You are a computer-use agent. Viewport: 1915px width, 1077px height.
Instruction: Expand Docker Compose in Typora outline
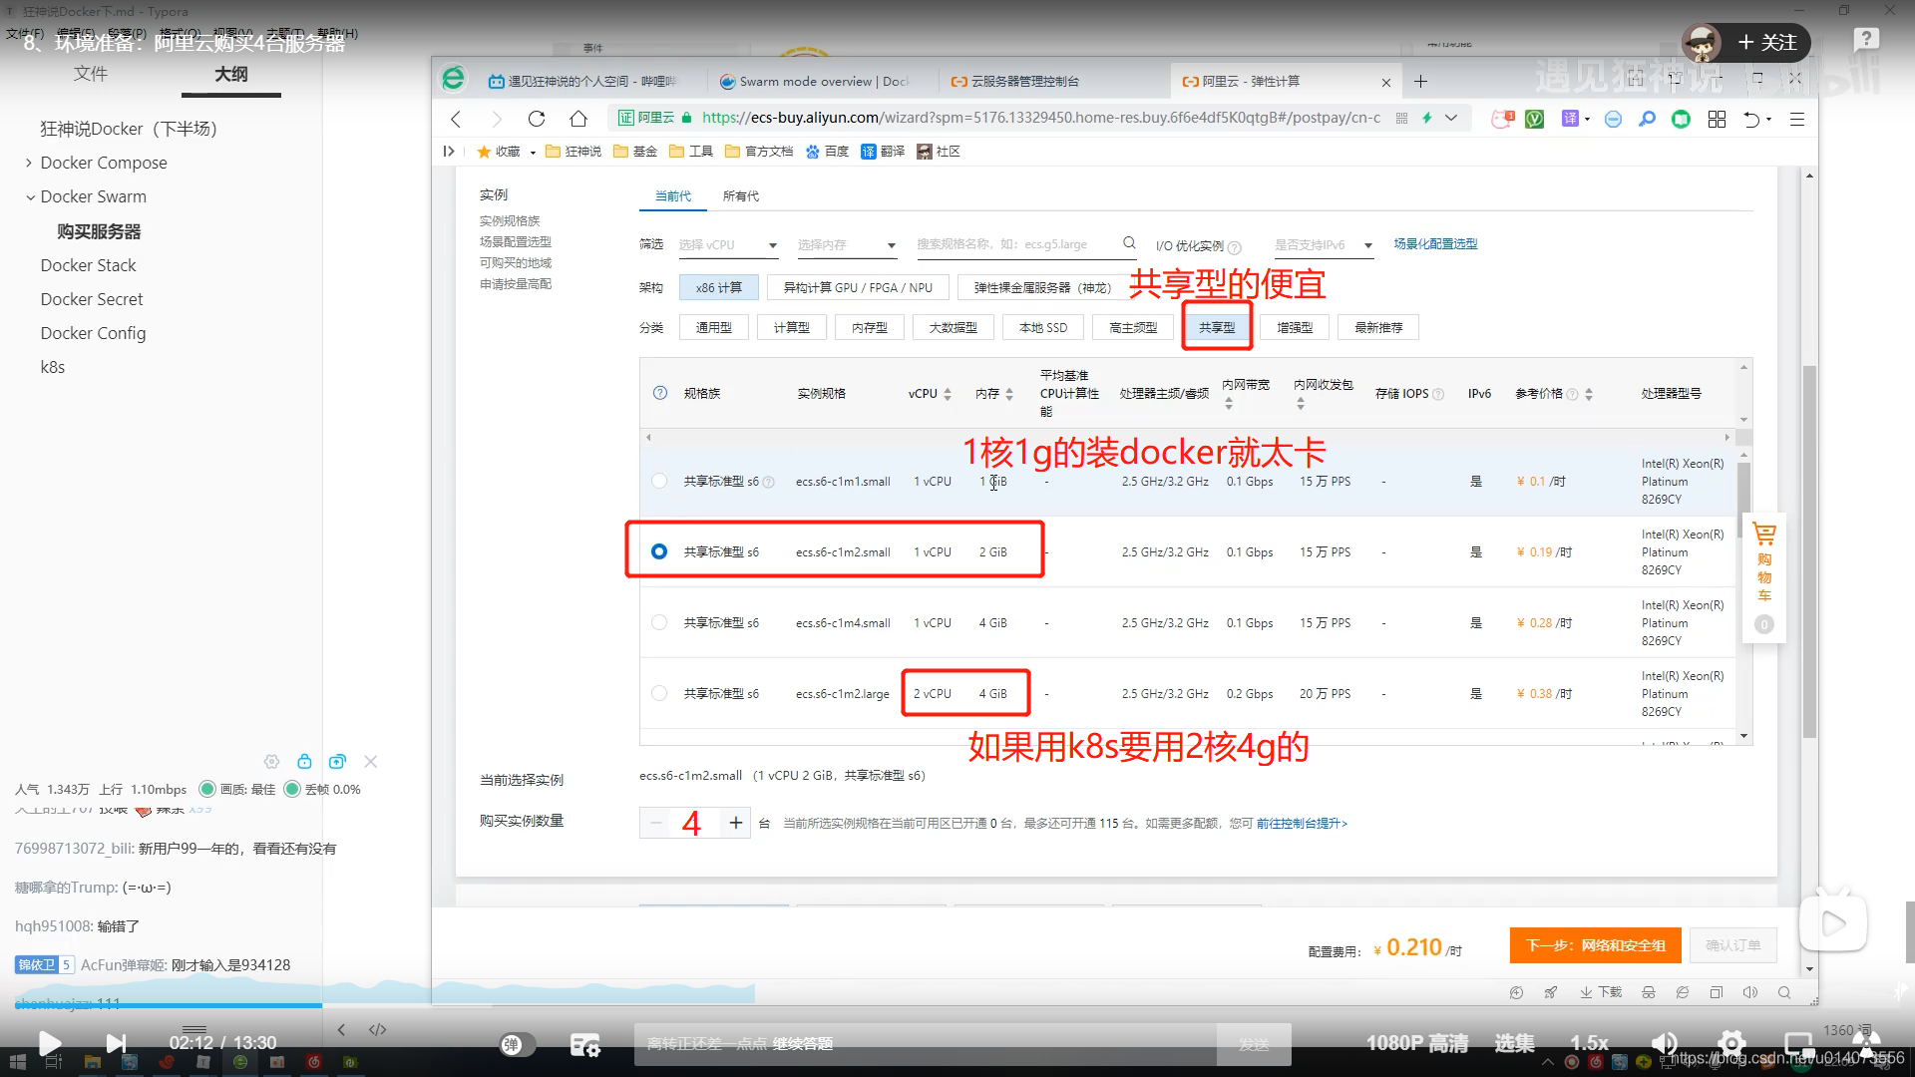click(x=29, y=163)
